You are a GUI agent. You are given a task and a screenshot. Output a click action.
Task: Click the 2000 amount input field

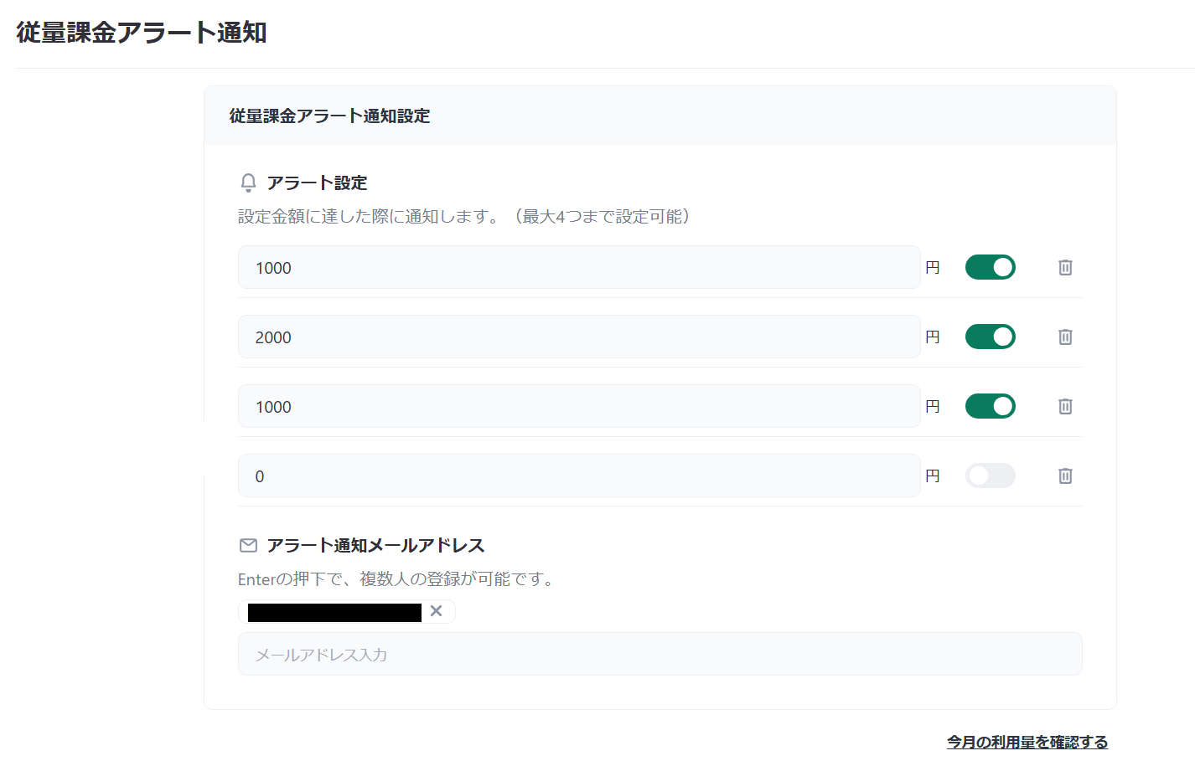[x=578, y=337]
